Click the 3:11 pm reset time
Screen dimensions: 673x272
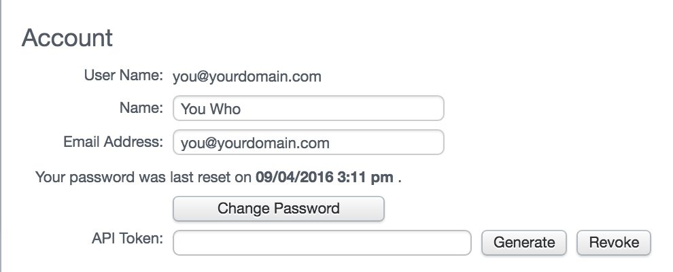tap(365, 177)
